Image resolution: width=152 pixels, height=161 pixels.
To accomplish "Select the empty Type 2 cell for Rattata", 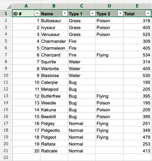I will click(110, 144).
